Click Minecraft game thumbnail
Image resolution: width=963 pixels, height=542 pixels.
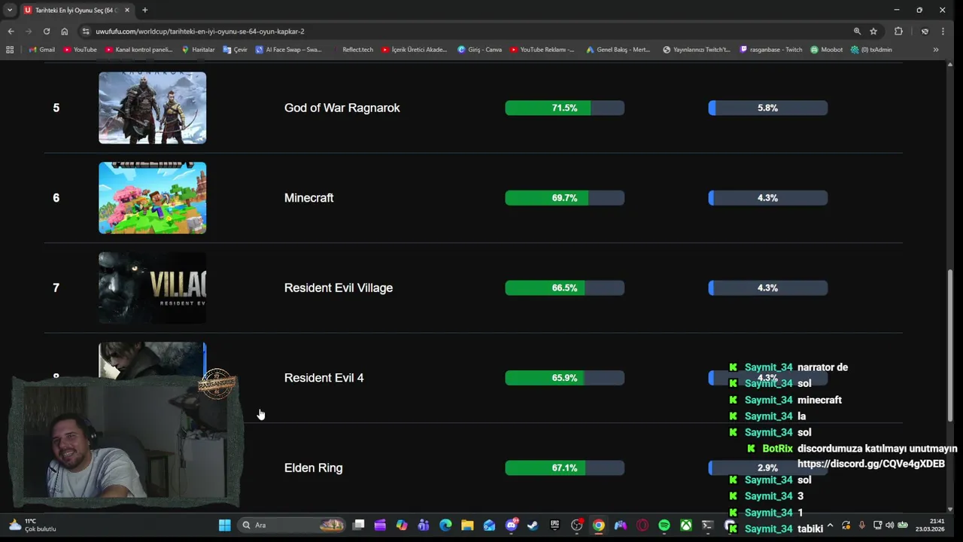point(152,198)
